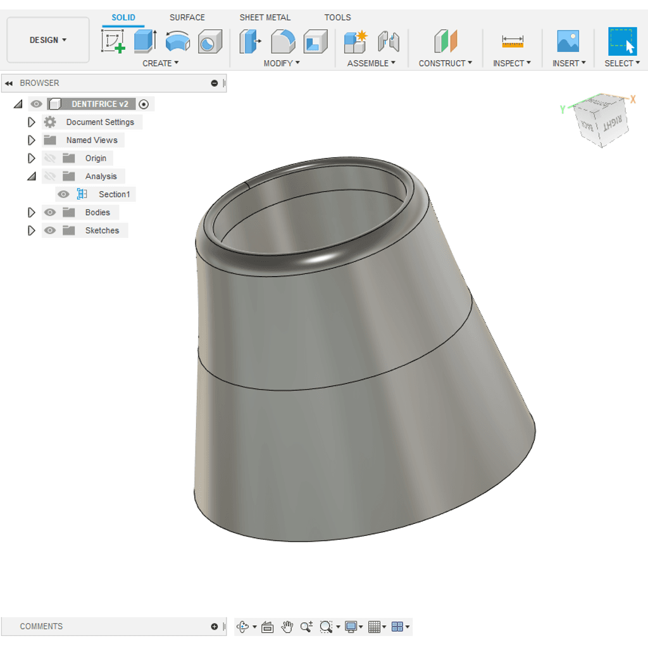Screen dimensions: 648x648
Task: Collapse the DENTIFRICE v2 root node
Action: (18, 104)
